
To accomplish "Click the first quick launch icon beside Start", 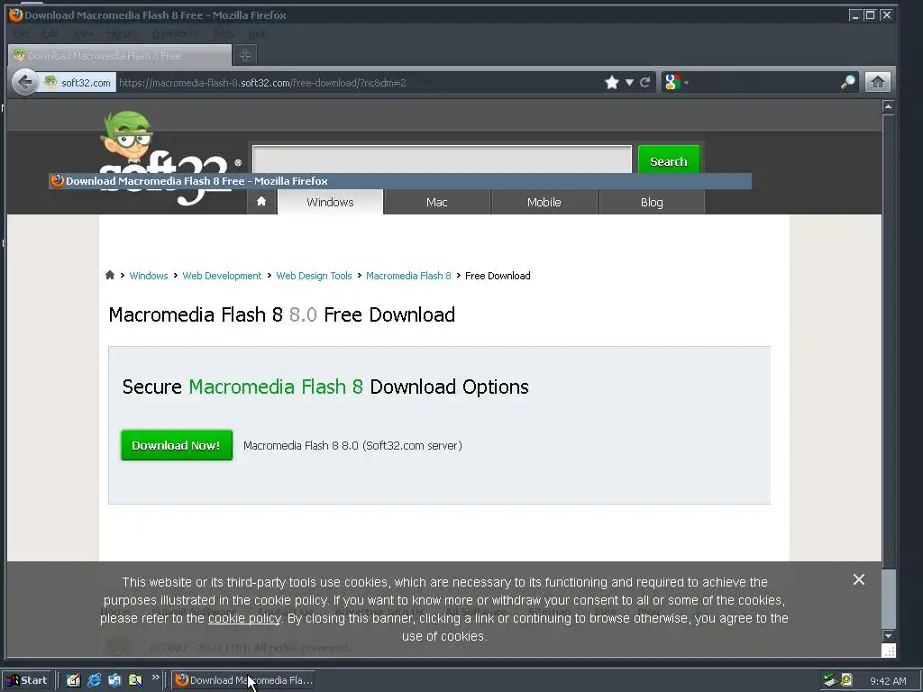I will click(x=73, y=680).
